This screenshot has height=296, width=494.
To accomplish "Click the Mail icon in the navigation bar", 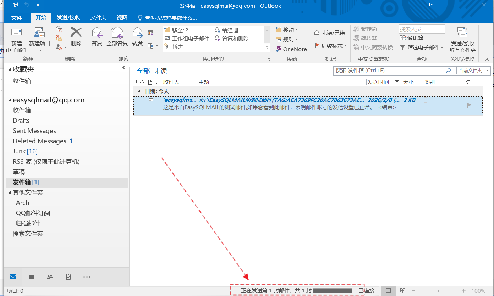I will (13, 277).
